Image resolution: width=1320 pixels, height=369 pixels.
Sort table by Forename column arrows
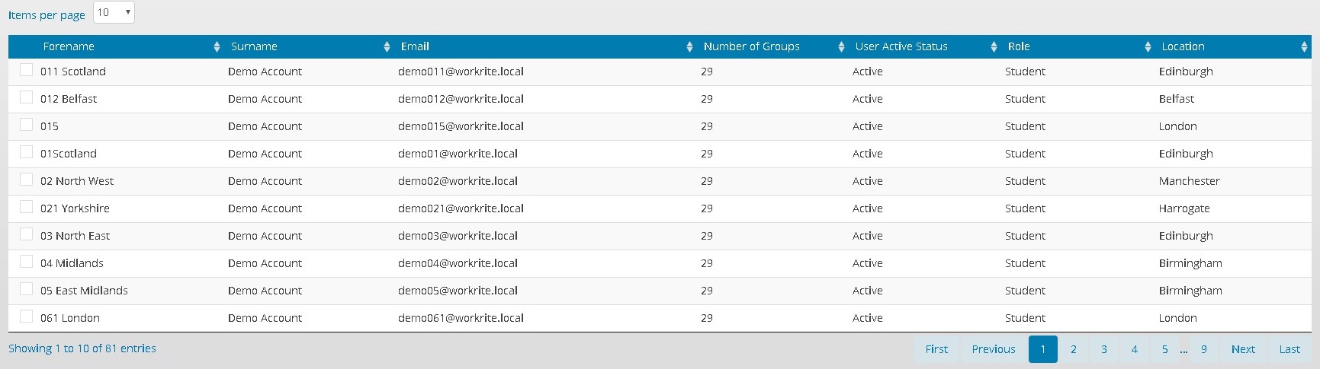coord(217,47)
